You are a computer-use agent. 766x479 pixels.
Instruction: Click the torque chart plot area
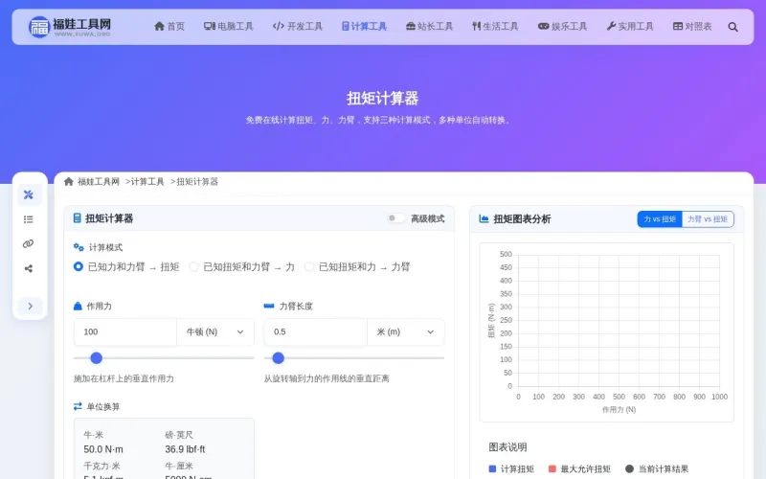pos(619,321)
